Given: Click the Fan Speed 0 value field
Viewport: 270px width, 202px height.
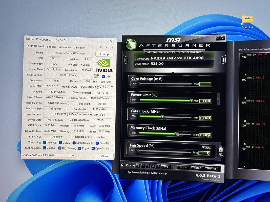Looking at the screenshot, I should pos(204,153).
